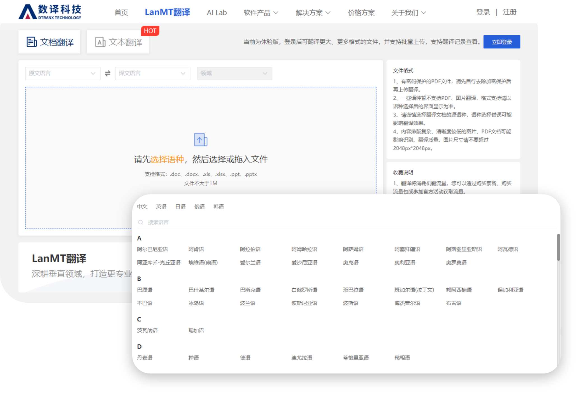Open the 首页 nav item
The image size is (581, 397).
tap(121, 13)
